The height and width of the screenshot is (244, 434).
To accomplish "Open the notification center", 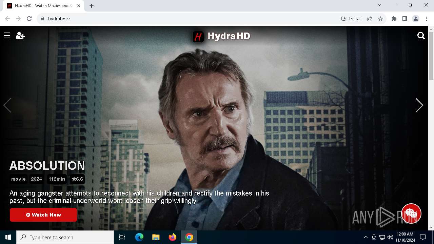I will (x=423, y=237).
